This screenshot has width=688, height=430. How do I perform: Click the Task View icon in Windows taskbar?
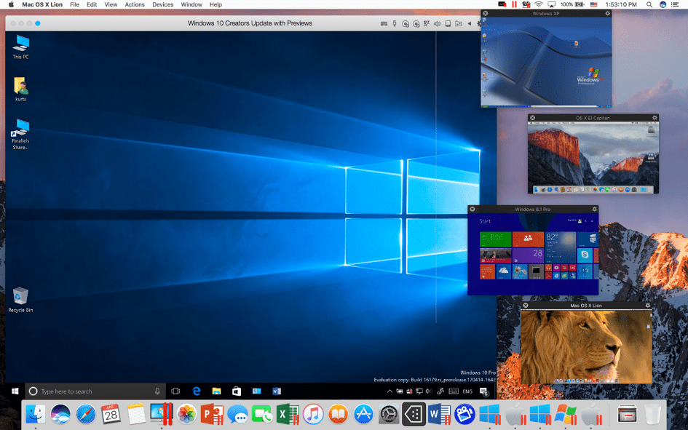pyautogui.click(x=175, y=391)
